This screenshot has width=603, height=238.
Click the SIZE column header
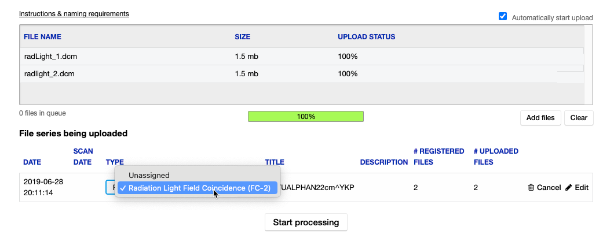pyautogui.click(x=243, y=37)
